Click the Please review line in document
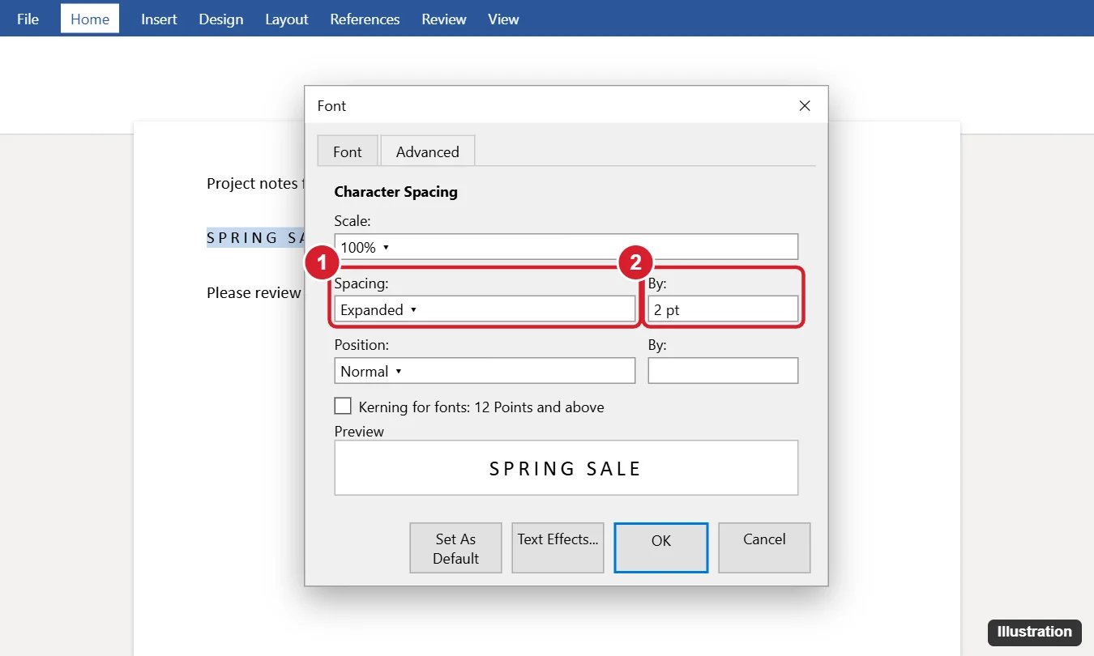This screenshot has width=1094, height=656. pos(254,292)
